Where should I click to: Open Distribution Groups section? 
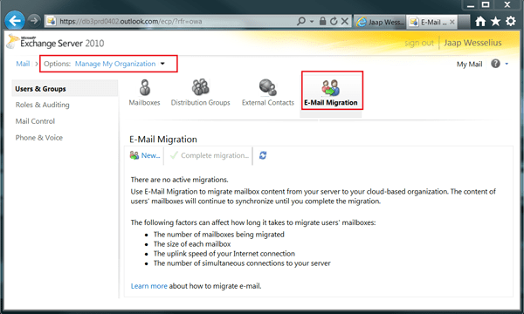201,92
